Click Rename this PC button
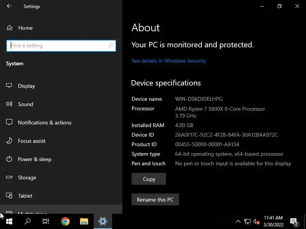 point(155,200)
